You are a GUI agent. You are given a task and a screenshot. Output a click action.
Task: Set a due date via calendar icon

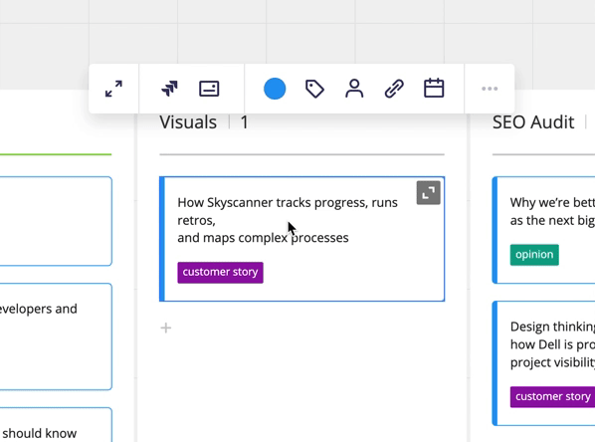click(434, 88)
